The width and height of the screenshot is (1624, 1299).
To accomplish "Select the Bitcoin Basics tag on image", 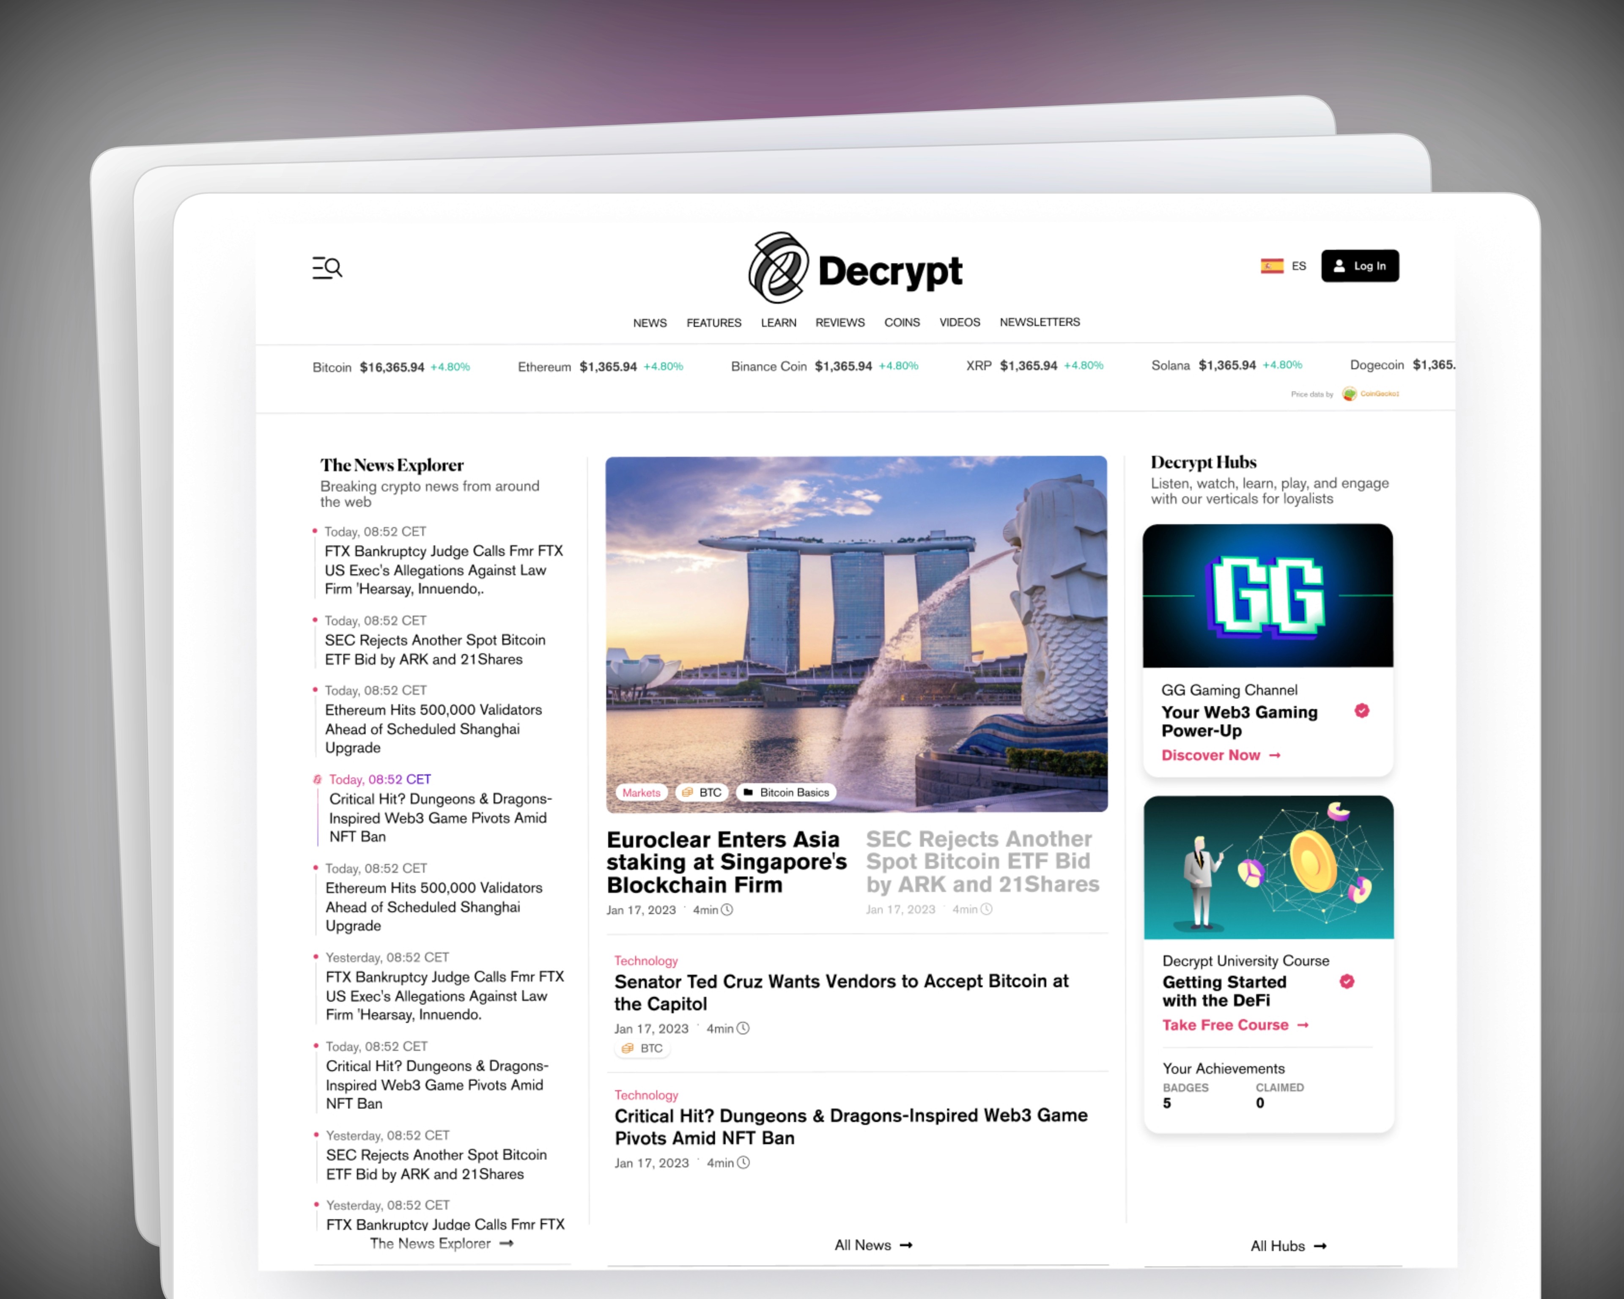I will [x=786, y=792].
